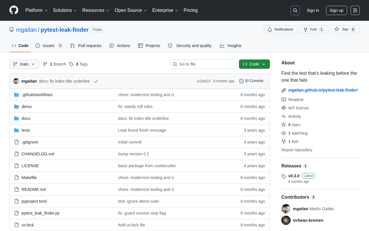View the 3 Tags link

click(78, 64)
